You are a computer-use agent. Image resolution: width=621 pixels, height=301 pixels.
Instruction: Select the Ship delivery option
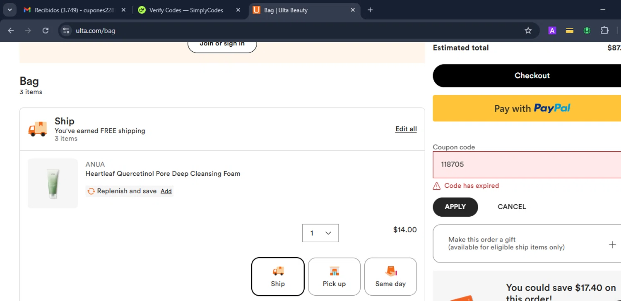click(x=278, y=277)
